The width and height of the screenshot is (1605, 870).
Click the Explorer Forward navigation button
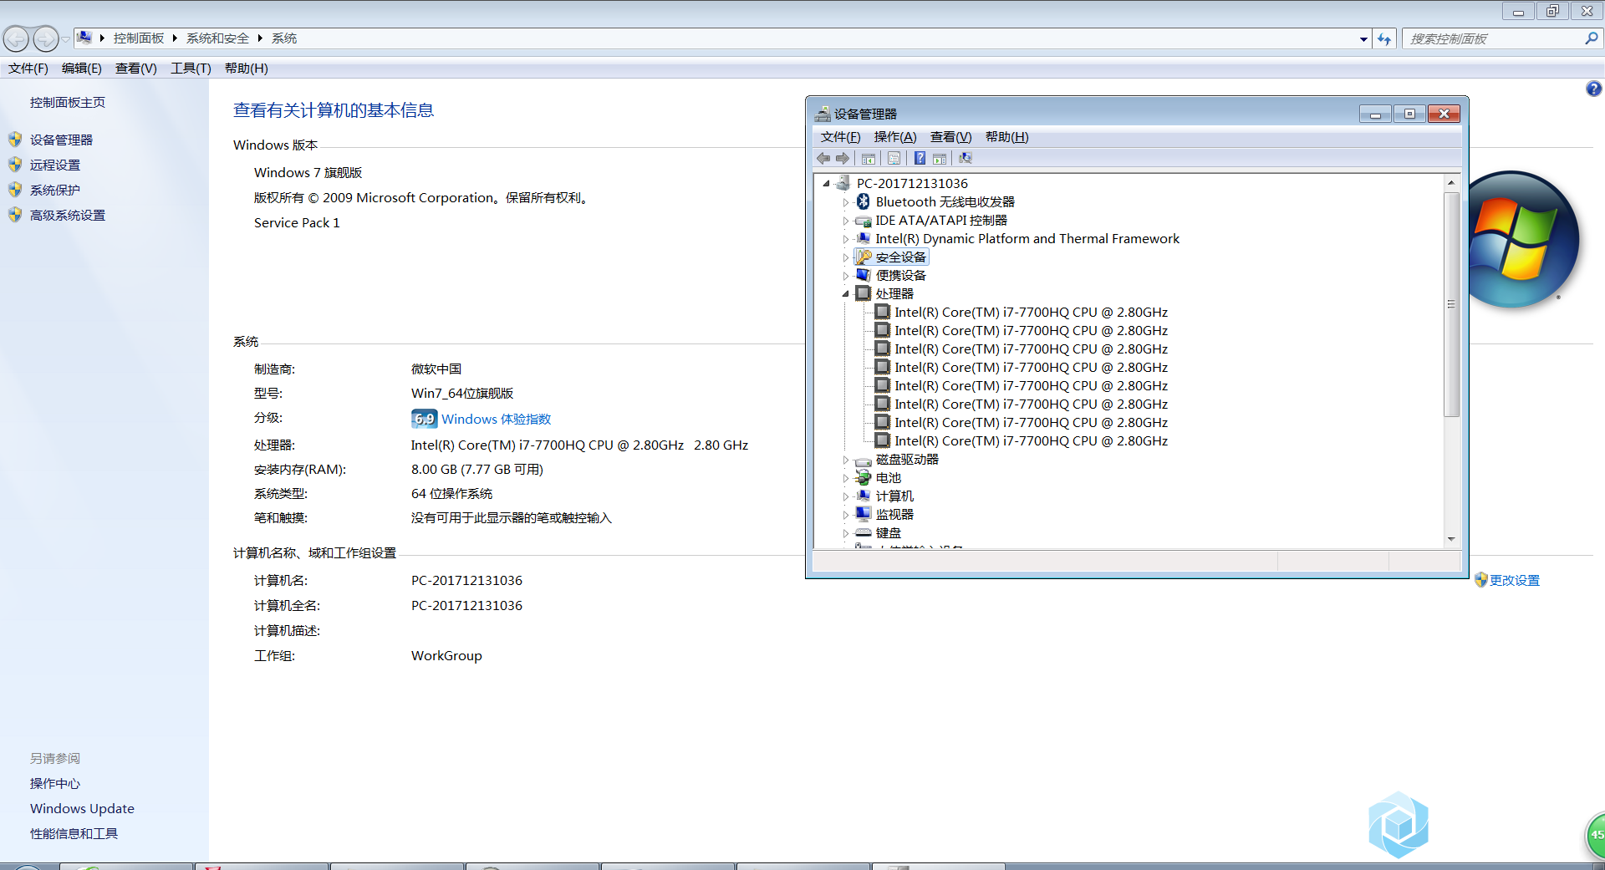pos(45,38)
